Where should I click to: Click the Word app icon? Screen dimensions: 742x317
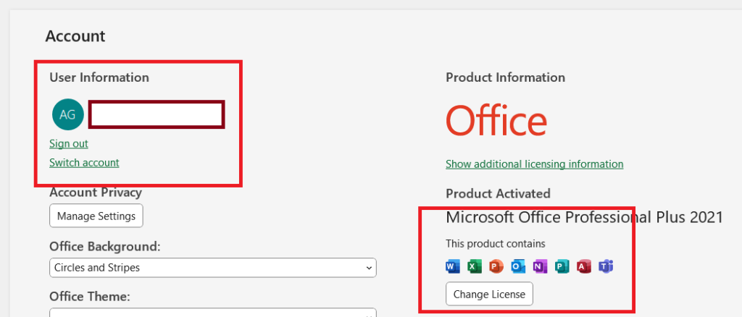coord(453,267)
